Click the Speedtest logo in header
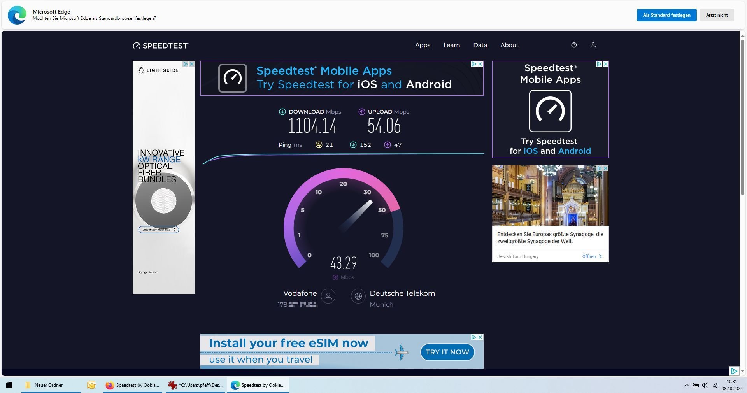Image resolution: width=747 pixels, height=393 pixels. pos(160,46)
